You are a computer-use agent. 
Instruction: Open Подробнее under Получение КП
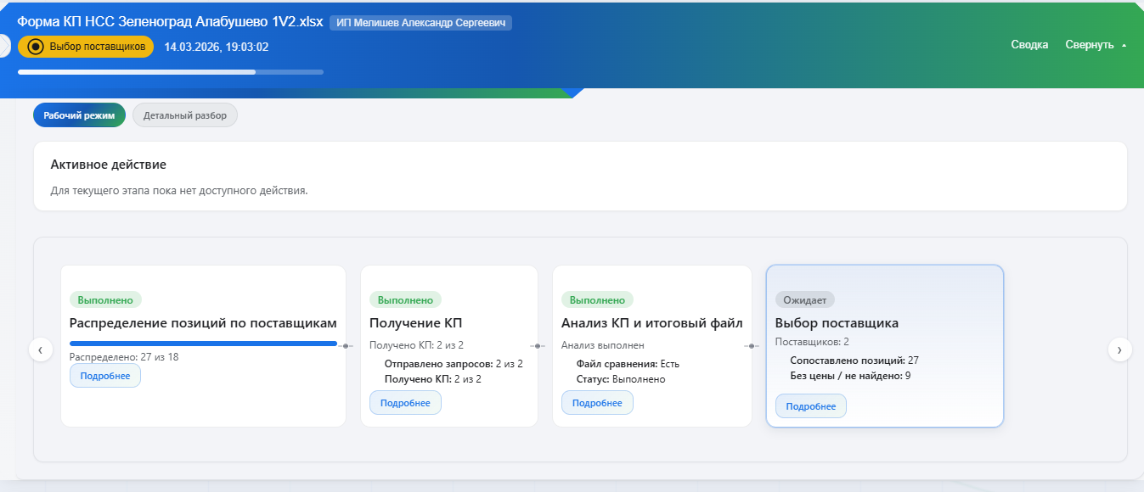(405, 403)
